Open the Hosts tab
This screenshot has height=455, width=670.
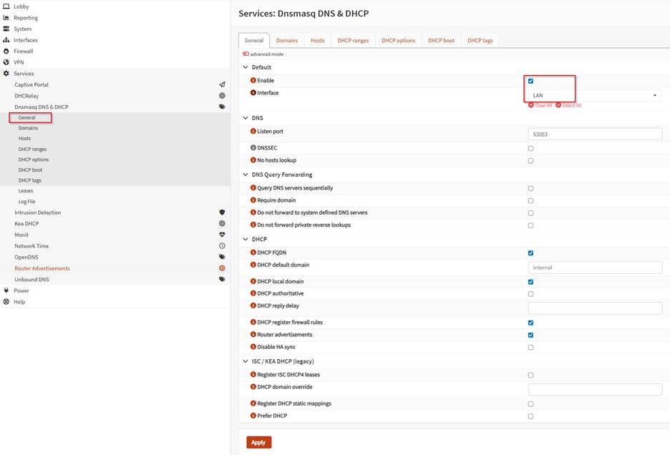pos(317,41)
